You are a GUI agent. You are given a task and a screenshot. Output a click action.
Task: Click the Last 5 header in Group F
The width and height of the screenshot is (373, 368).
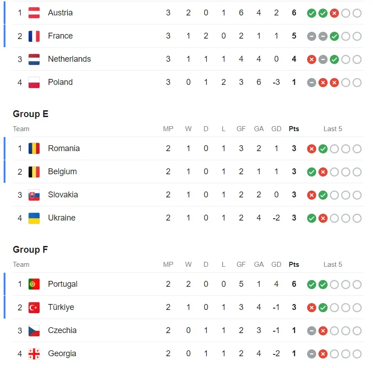point(333,265)
